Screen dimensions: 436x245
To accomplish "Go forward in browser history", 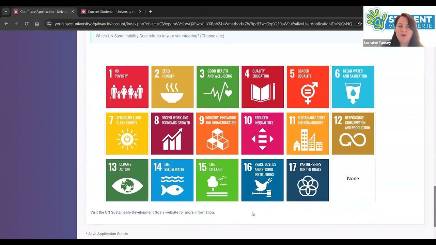I will coord(16,24).
